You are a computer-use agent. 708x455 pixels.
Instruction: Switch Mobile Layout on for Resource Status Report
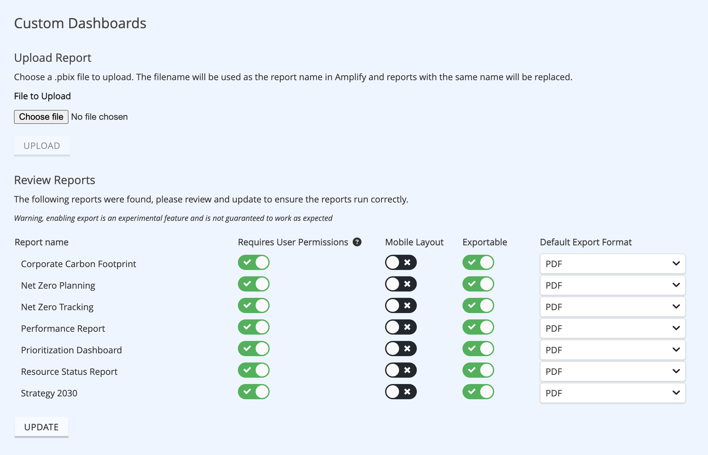point(401,370)
